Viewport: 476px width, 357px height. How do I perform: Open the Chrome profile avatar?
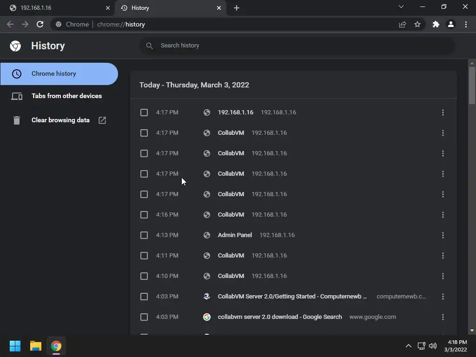[451, 24]
